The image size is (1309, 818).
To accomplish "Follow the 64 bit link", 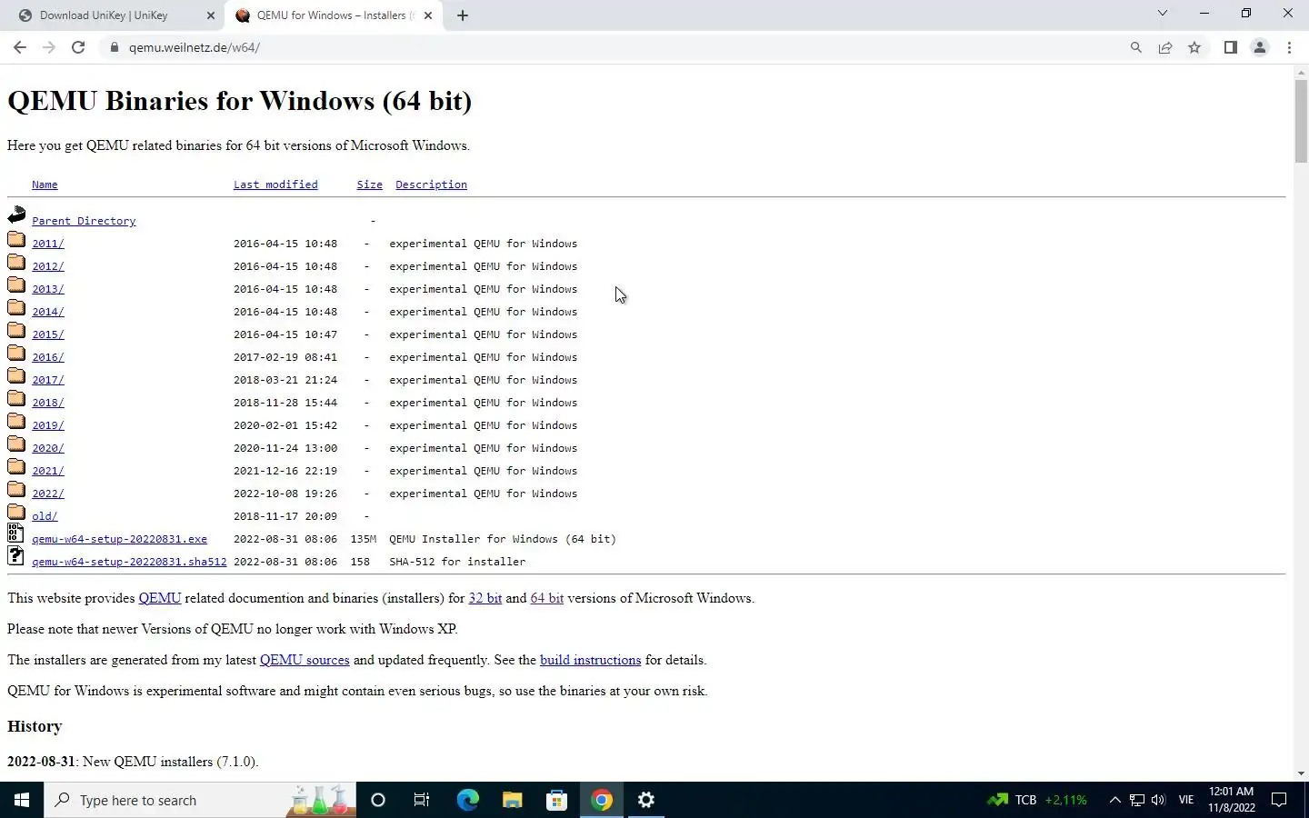I will coord(546,598).
